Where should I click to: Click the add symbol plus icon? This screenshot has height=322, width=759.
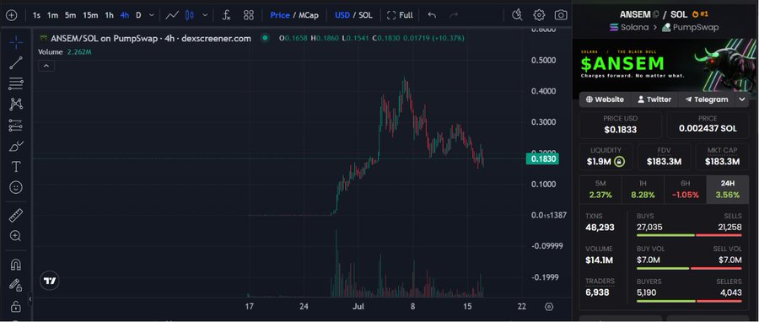[11, 15]
